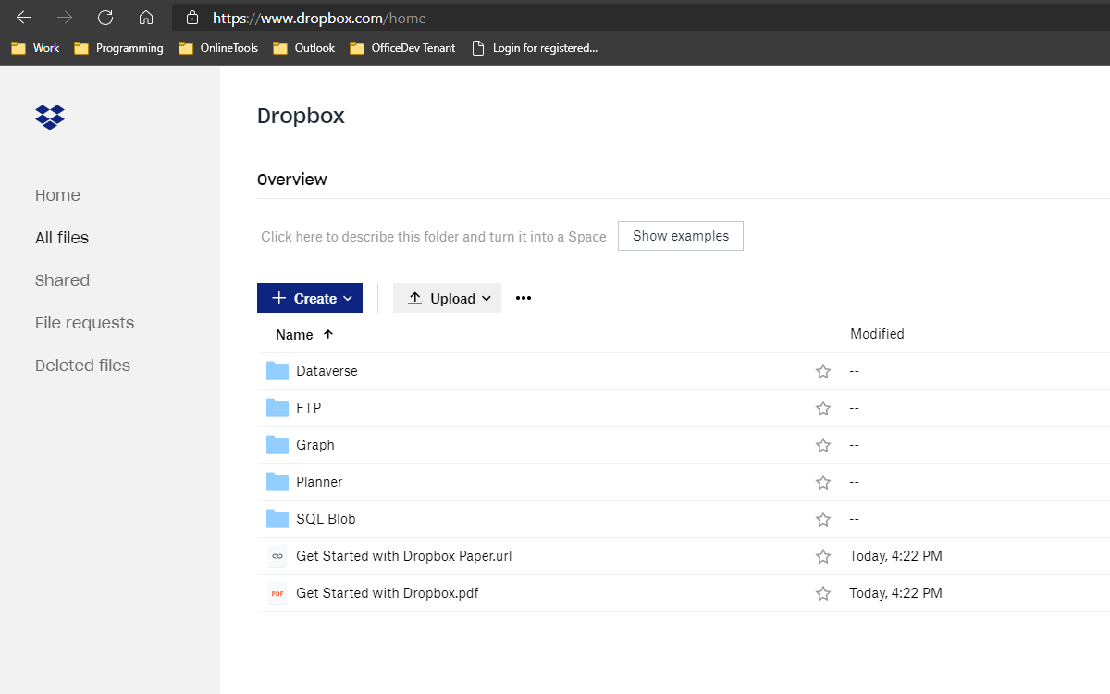Image resolution: width=1110 pixels, height=694 pixels.
Task: Open the three-dot more actions menu
Action: (524, 298)
